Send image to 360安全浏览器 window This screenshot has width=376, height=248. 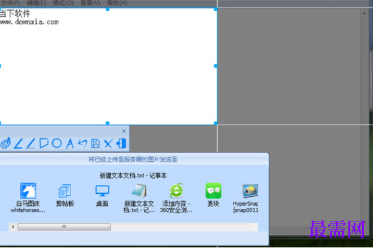point(176,198)
